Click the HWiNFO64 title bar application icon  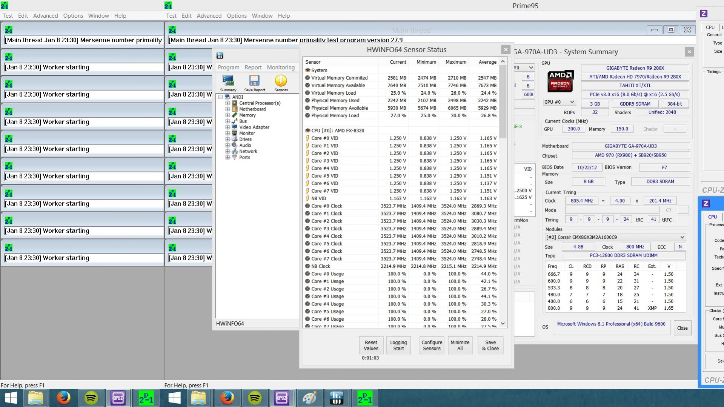tap(220, 56)
